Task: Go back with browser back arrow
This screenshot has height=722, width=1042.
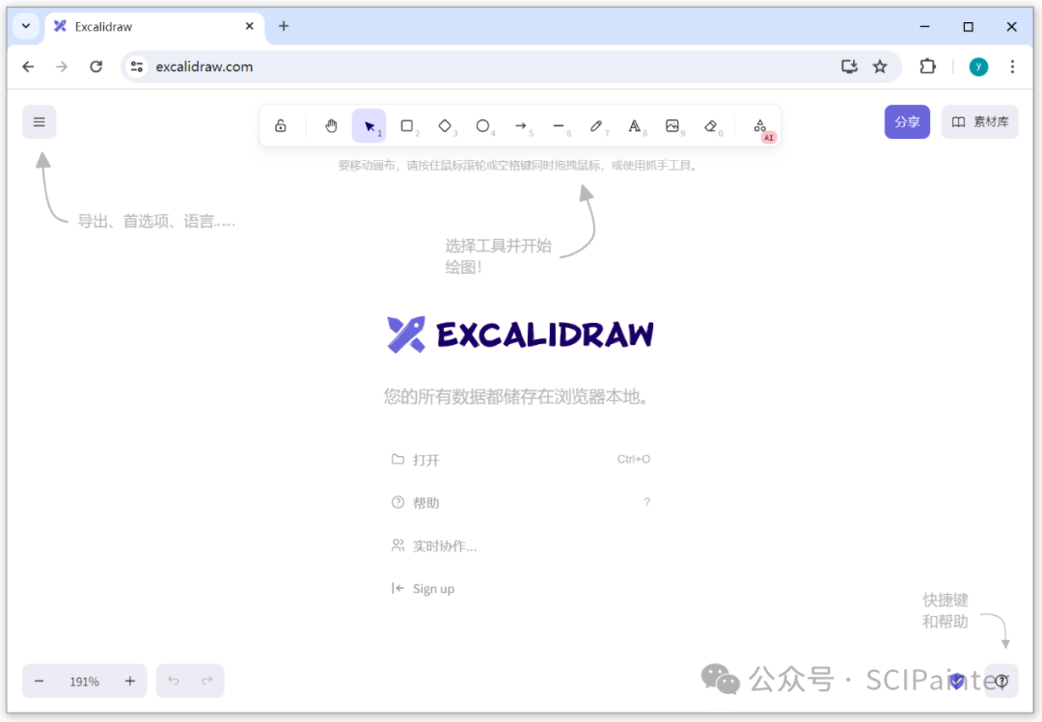Action: pyautogui.click(x=28, y=67)
